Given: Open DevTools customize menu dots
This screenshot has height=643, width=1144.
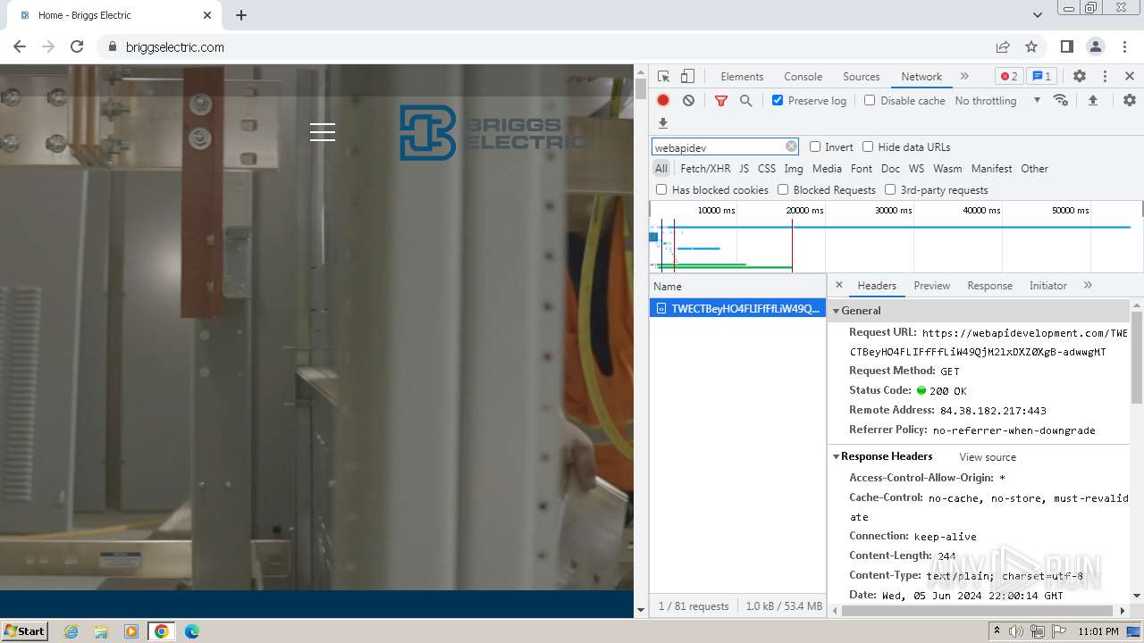Looking at the screenshot, I should pyautogui.click(x=1105, y=77).
